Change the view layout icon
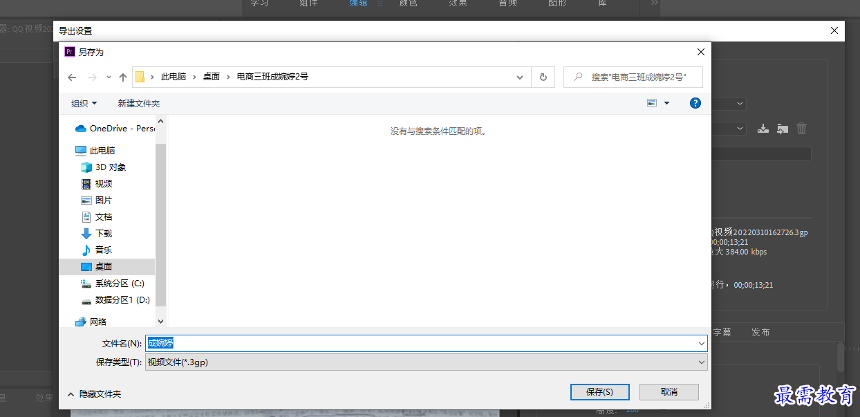This screenshot has height=417, width=860. click(x=651, y=103)
